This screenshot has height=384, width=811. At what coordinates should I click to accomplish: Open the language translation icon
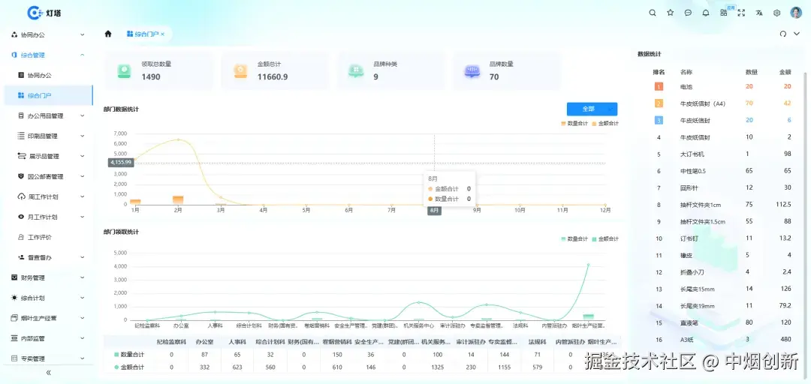[x=759, y=13]
